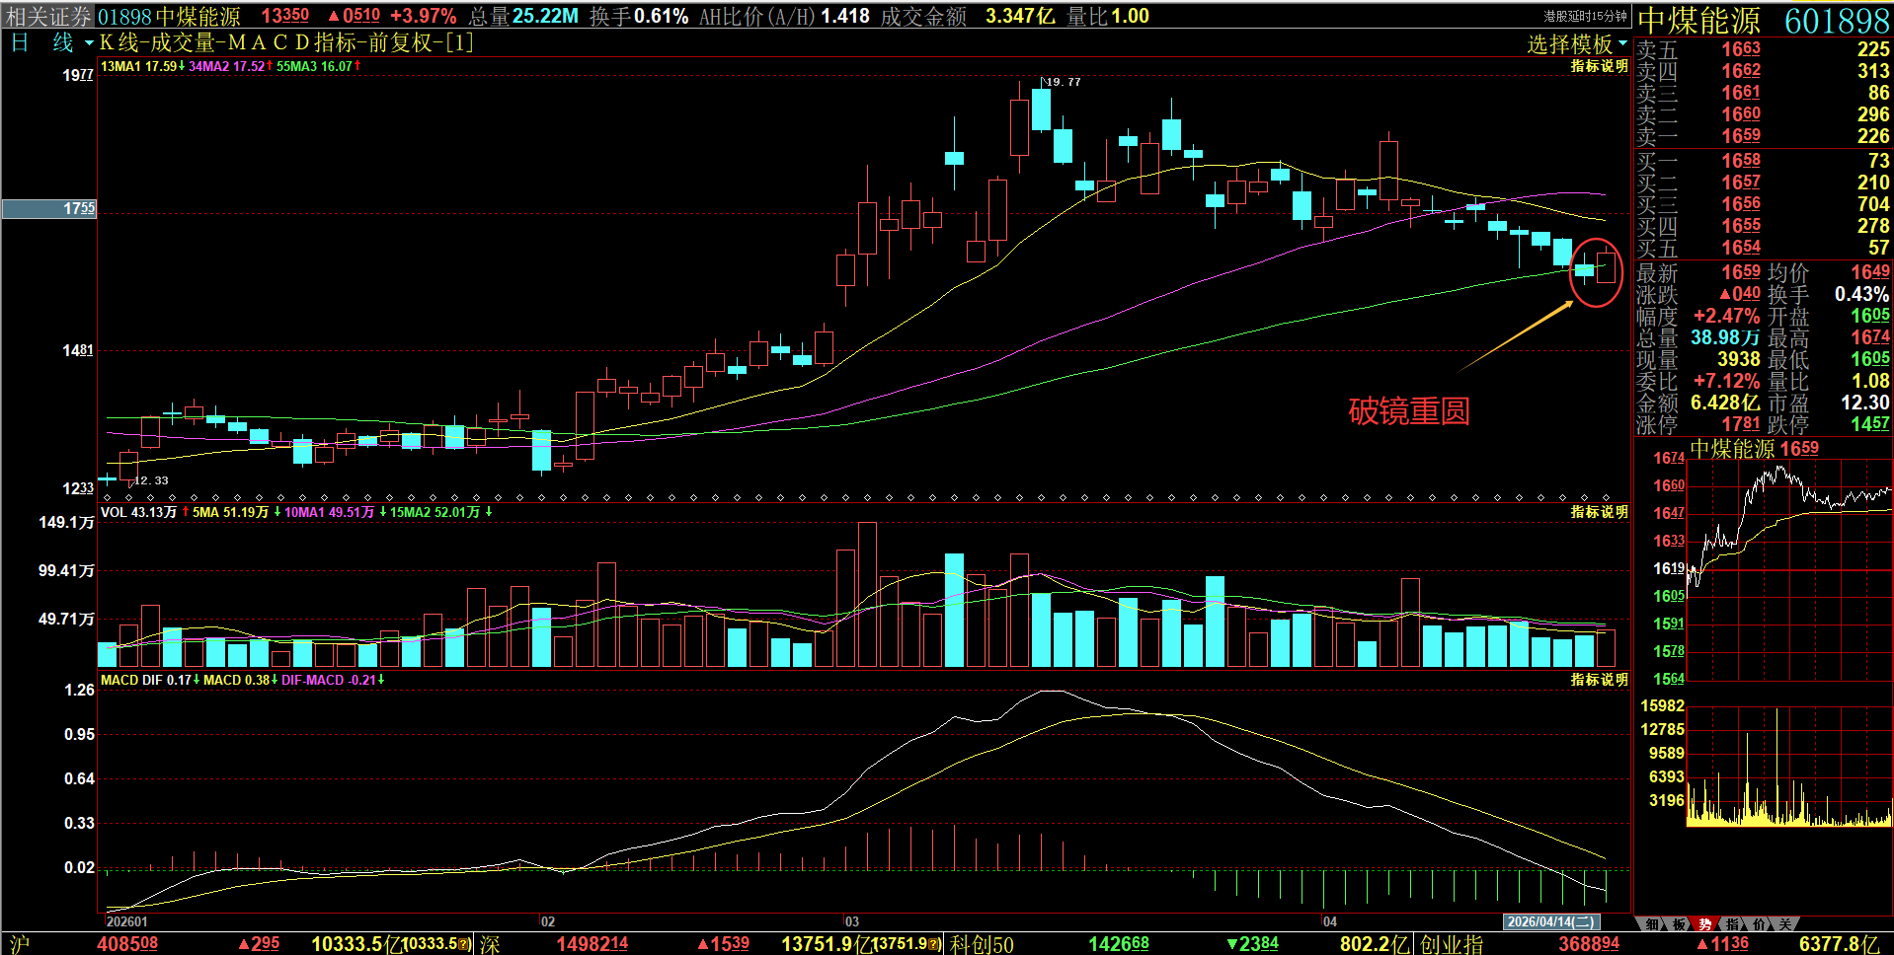Viewport: 1894px width, 955px height.
Task: Click the 沪 index in the status bar
Action: tap(19, 944)
